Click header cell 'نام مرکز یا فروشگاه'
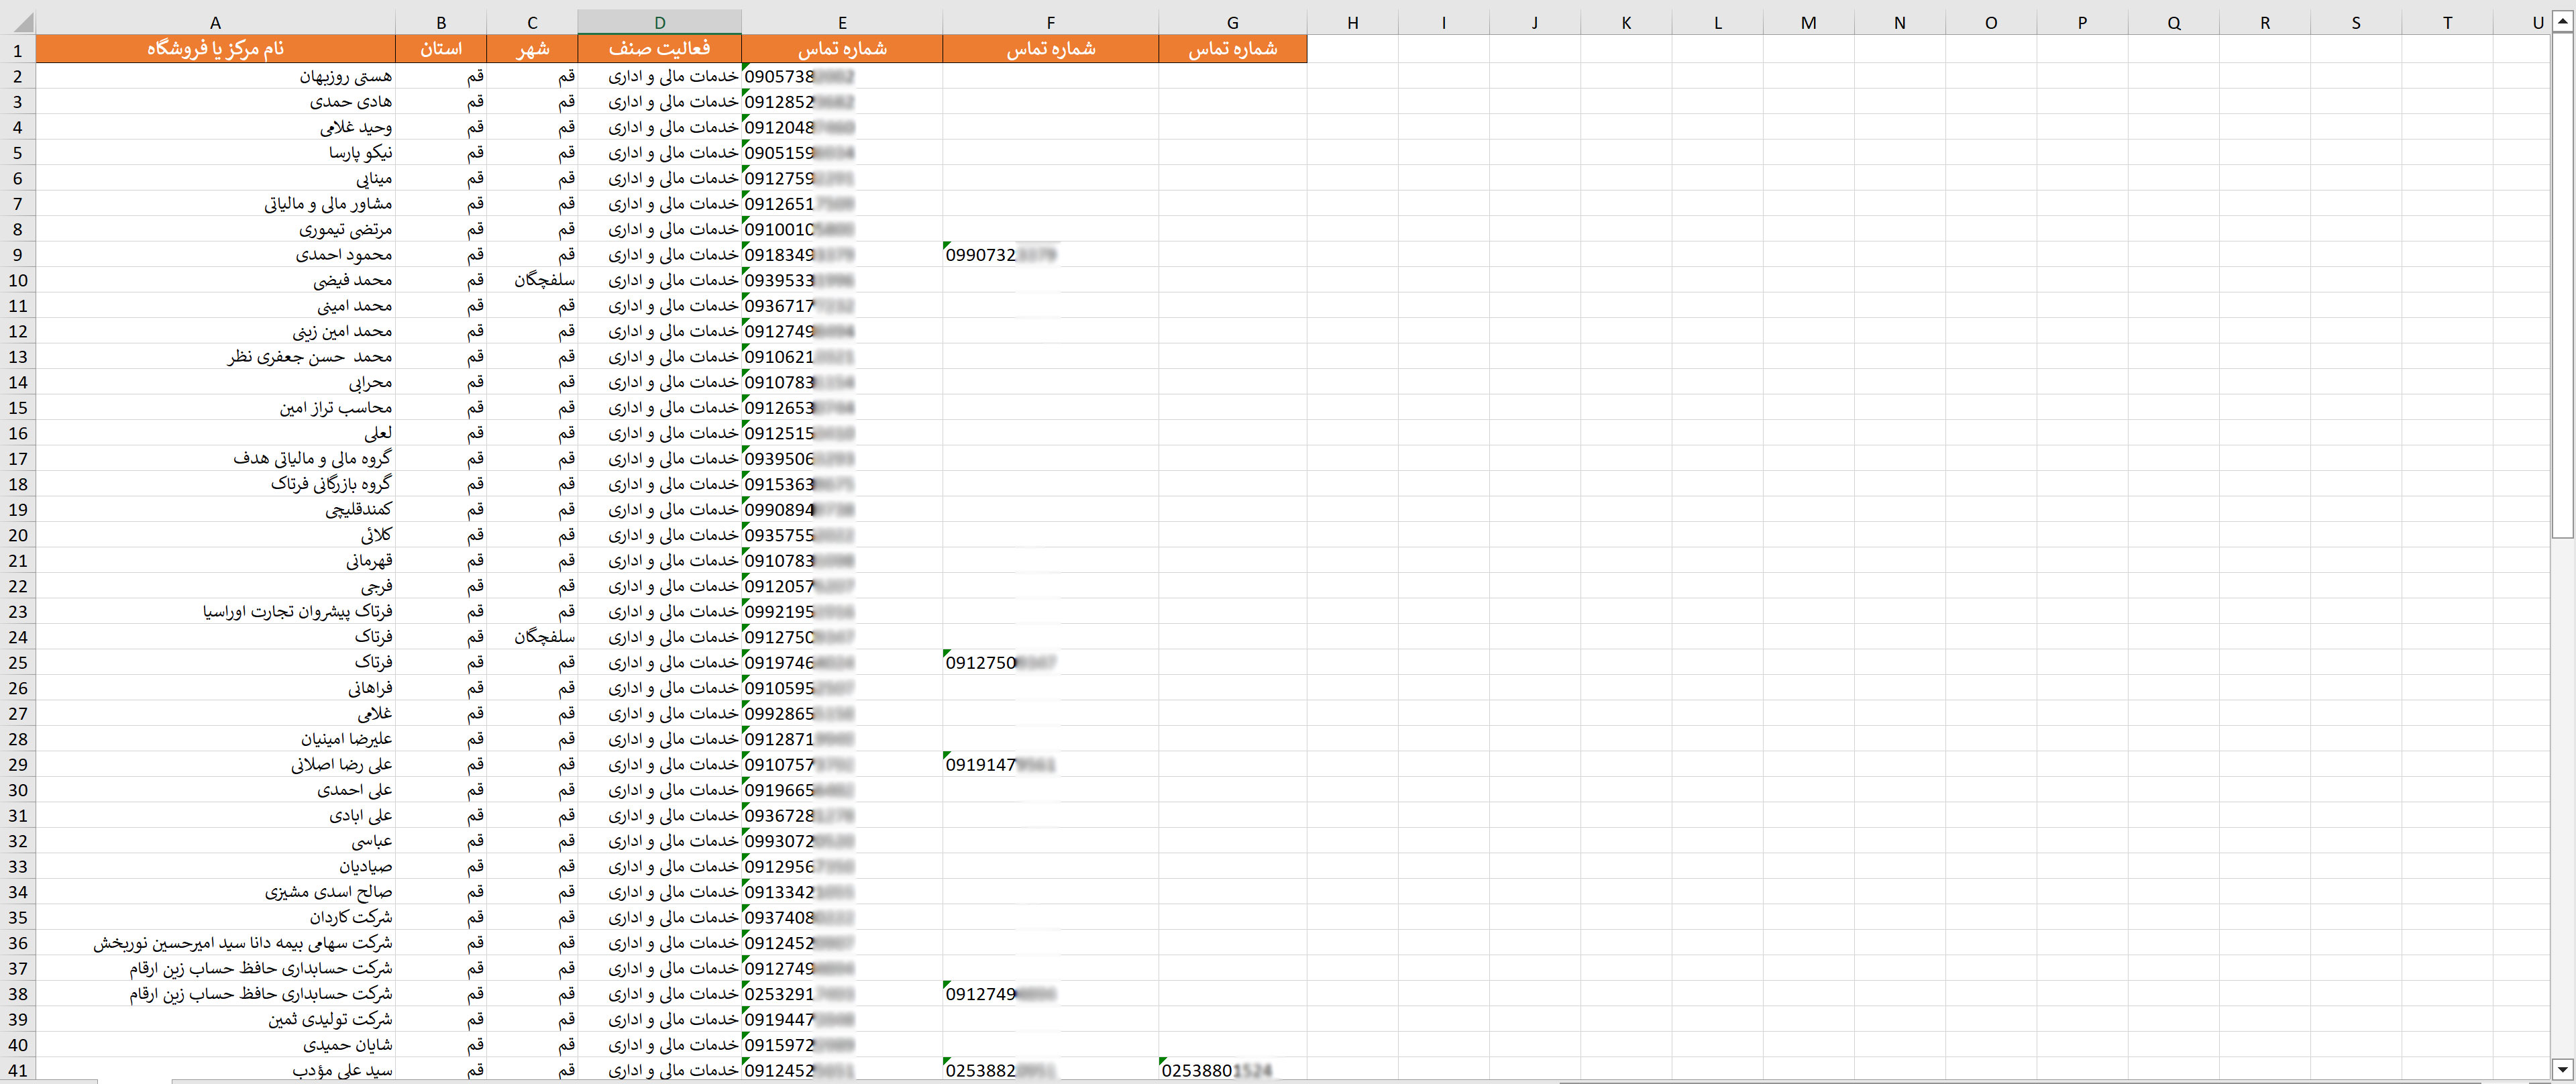This screenshot has width=2576, height=1084. point(215,49)
